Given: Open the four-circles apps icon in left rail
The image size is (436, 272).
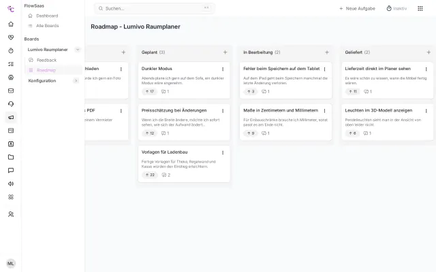Looking at the screenshot, I should (x=11, y=197).
